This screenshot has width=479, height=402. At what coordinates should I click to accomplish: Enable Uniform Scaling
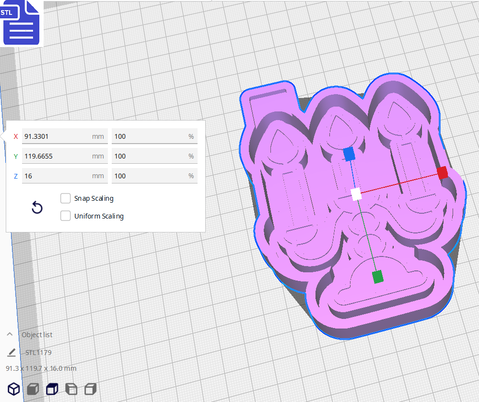(x=65, y=216)
